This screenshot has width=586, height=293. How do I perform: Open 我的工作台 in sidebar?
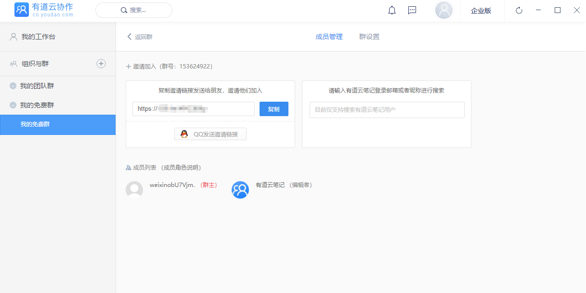click(x=38, y=37)
